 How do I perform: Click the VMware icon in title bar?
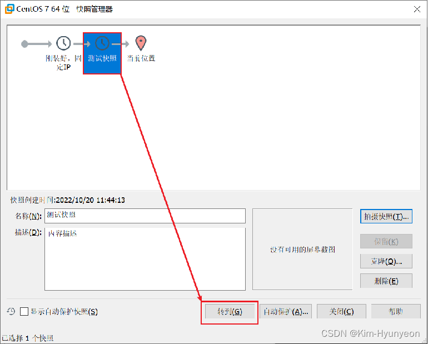click(9, 9)
